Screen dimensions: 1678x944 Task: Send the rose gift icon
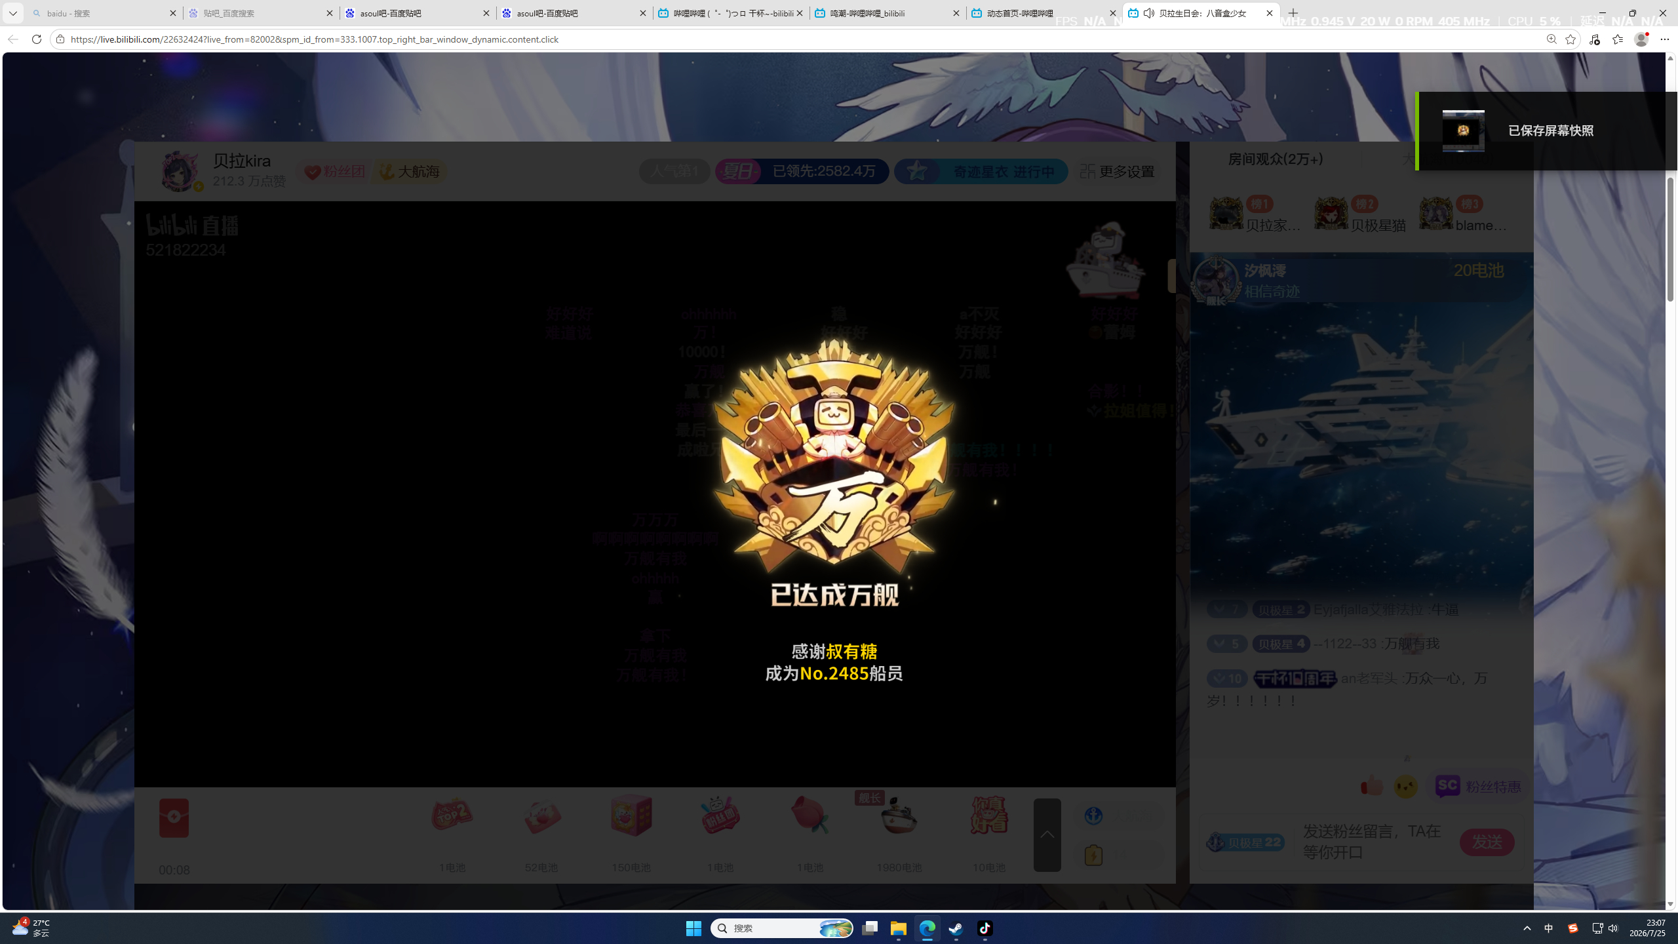[x=810, y=816]
